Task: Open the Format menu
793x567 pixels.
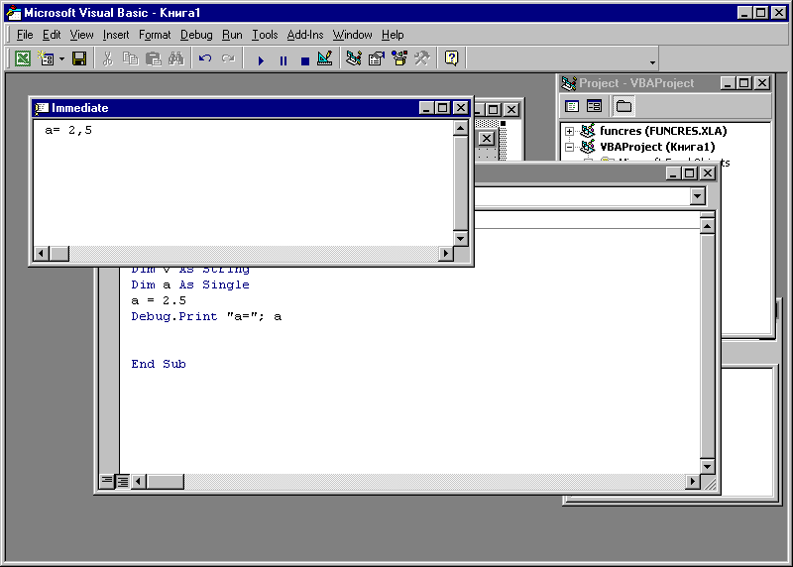Action: [x=155, y=35]
